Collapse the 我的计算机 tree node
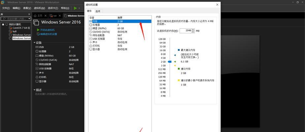Screen dimensions: 305x132 [x=3, y=24]
